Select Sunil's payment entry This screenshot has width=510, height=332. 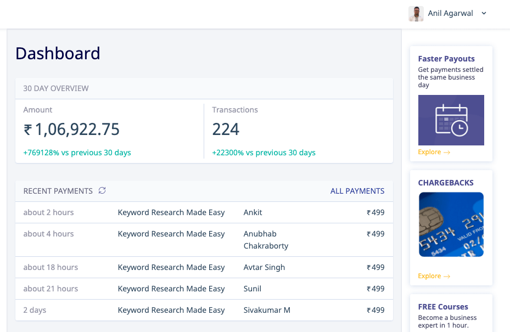tap(204, 289)
